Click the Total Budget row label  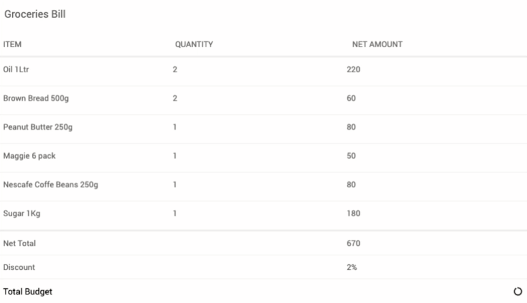pos(28,292)
